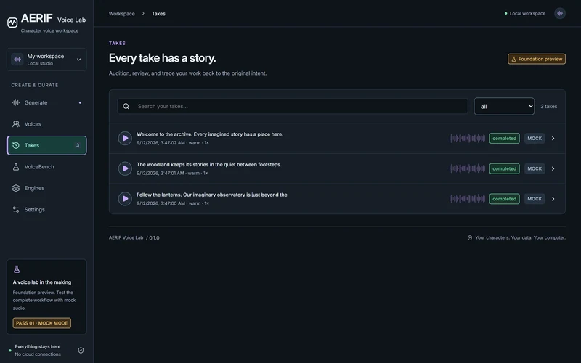581x363 pixels.
Task: Click the Takes breadcrumb
Action: [x=158, y=14]
